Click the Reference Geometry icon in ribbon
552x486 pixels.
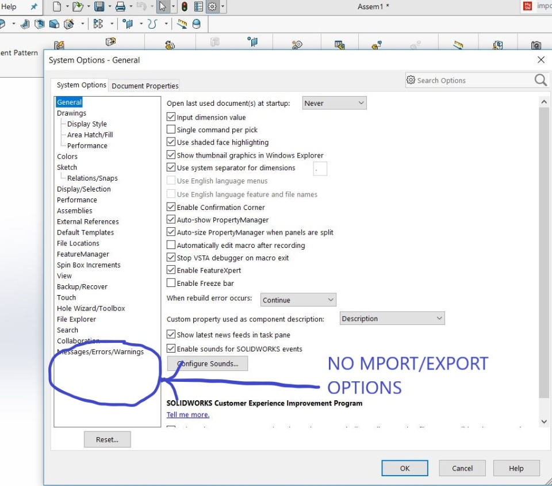click(252, 41)
